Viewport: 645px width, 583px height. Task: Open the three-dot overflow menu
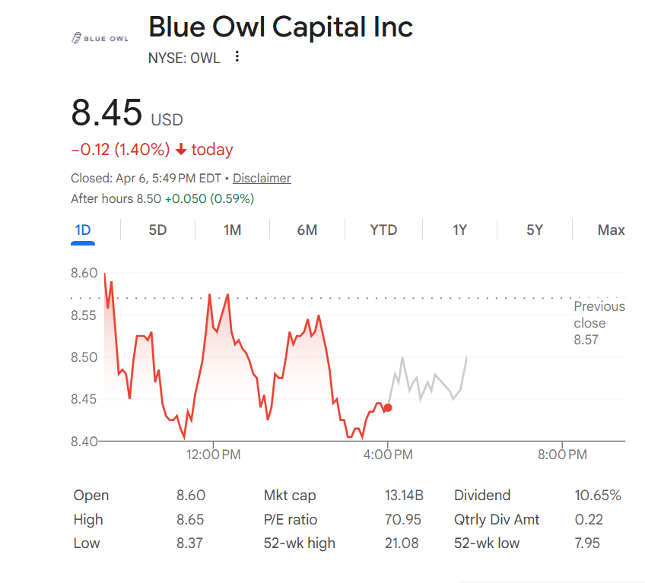point(236,57)
